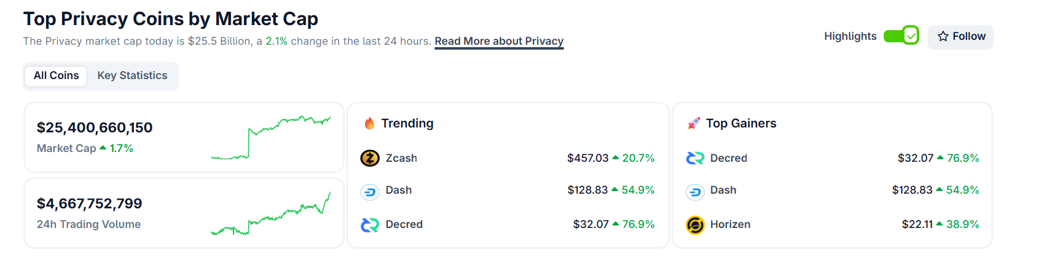This screenshot has height=258, width=1044.
Task: Open the Zcash name link in Trending
Action: (401, 158)
